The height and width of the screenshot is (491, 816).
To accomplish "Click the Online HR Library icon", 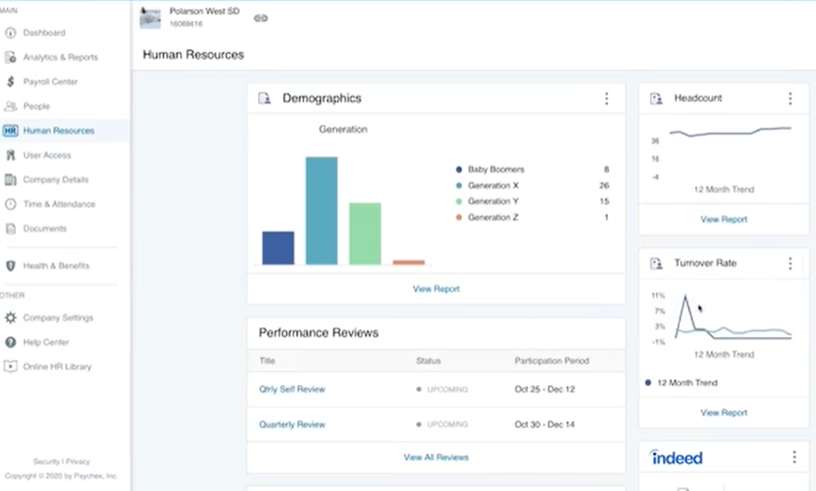I will coord(10,367).
